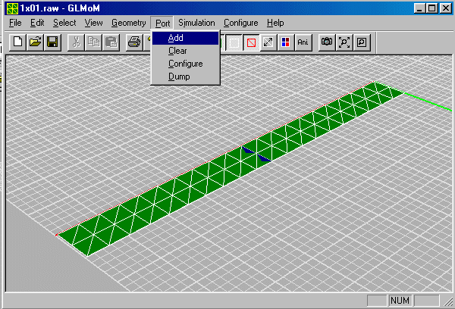Open the View menu
Viewport: 455px width, 309px height.
pos(94,23)
